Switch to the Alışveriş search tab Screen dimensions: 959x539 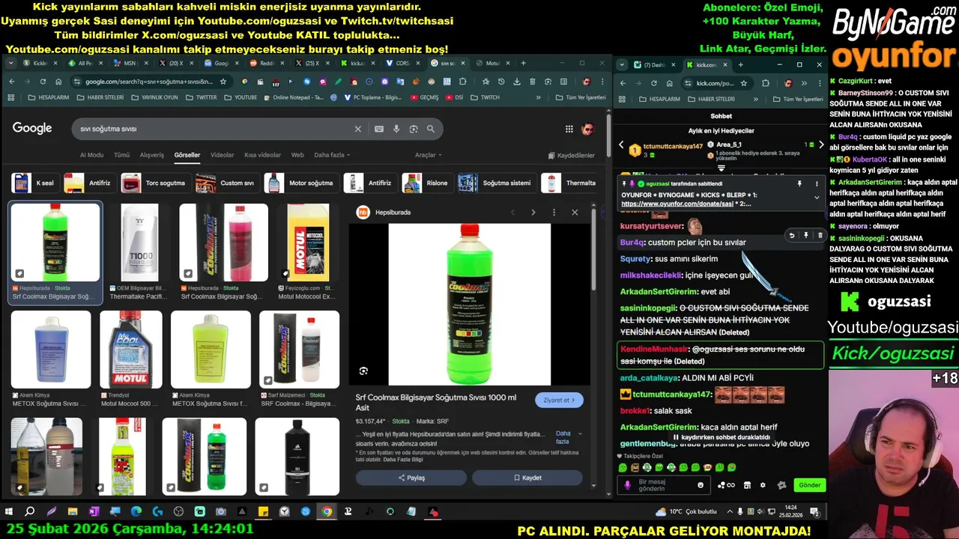coord(151,155)
